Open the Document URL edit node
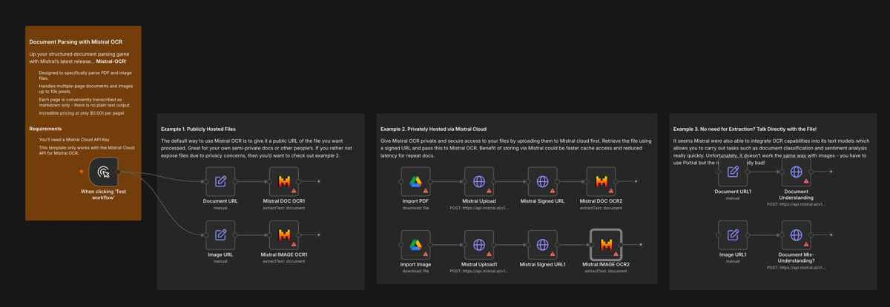The image size is (890, 307). click(220, 181)
